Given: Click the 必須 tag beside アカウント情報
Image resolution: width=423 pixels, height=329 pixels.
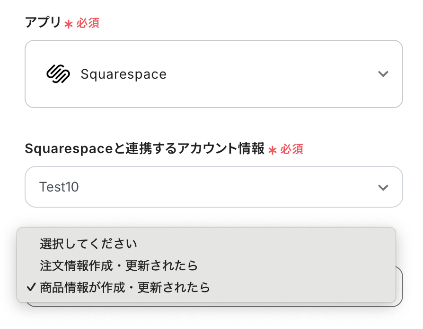Looking at the screenshot, I should tap(291, 149).
